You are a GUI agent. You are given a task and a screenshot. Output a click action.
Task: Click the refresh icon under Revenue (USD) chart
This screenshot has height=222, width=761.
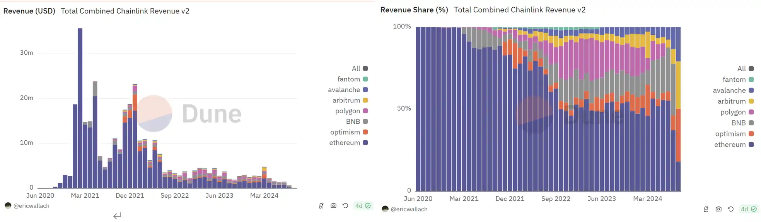345,206
